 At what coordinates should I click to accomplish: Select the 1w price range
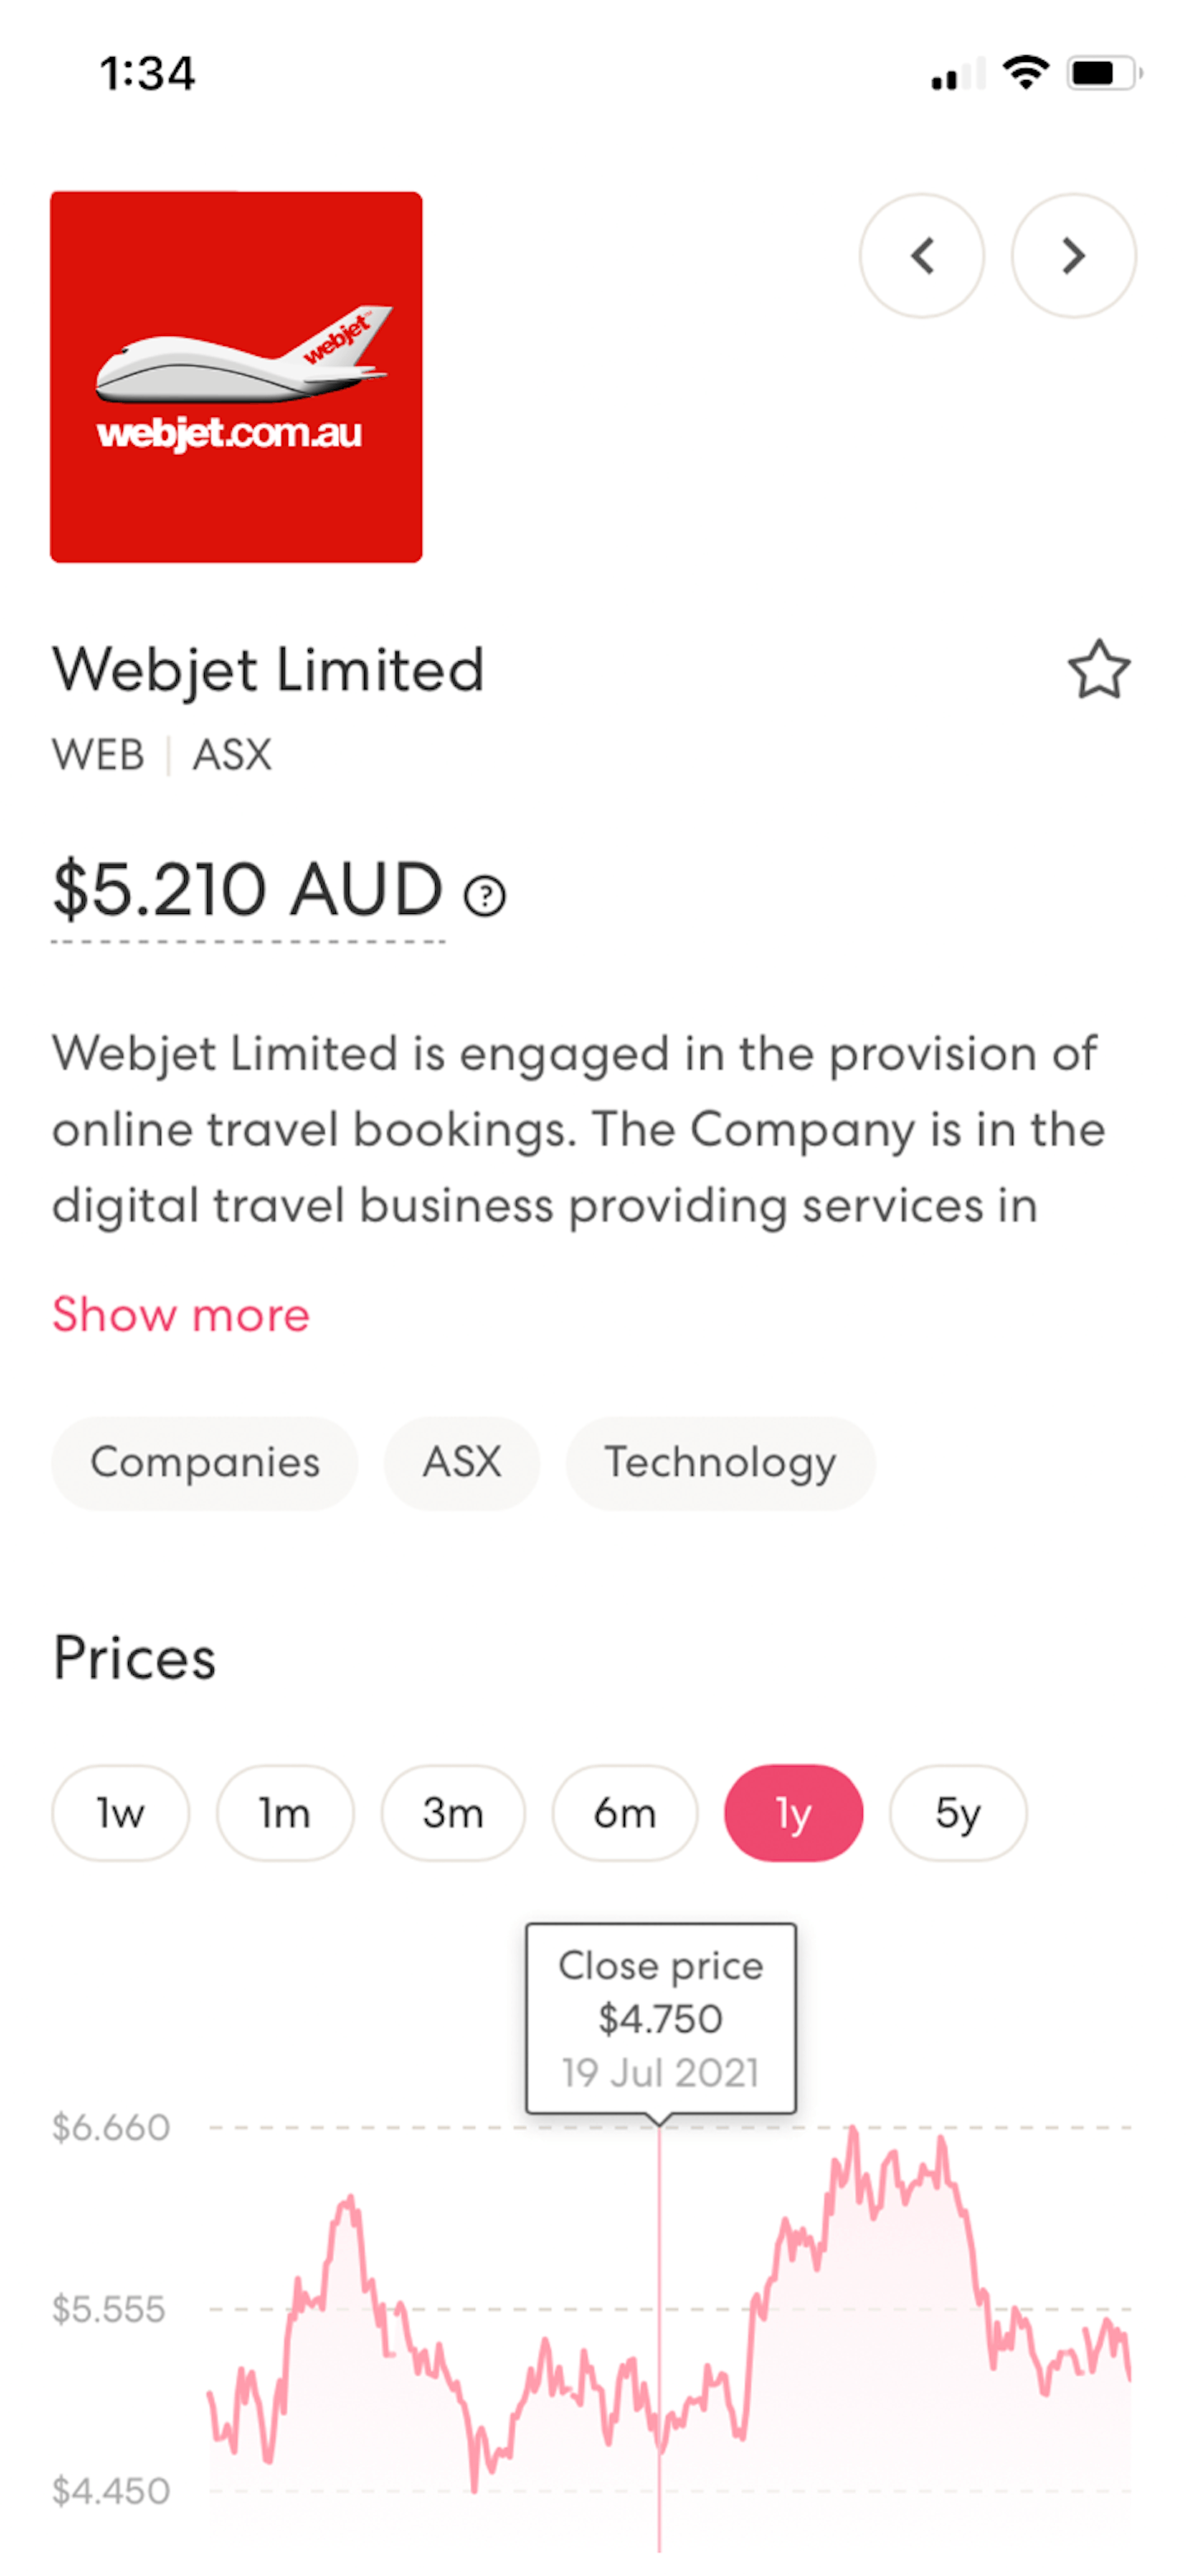[120, 1812]
